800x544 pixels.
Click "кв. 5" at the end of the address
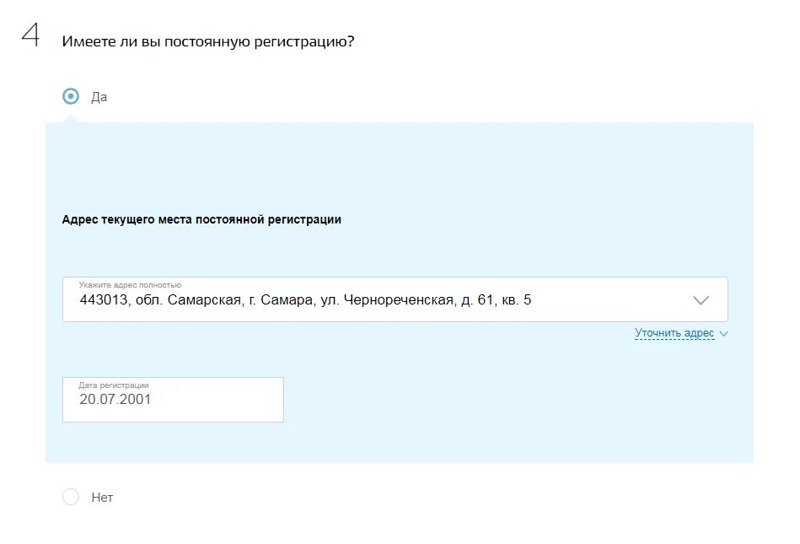coord(516,299)
